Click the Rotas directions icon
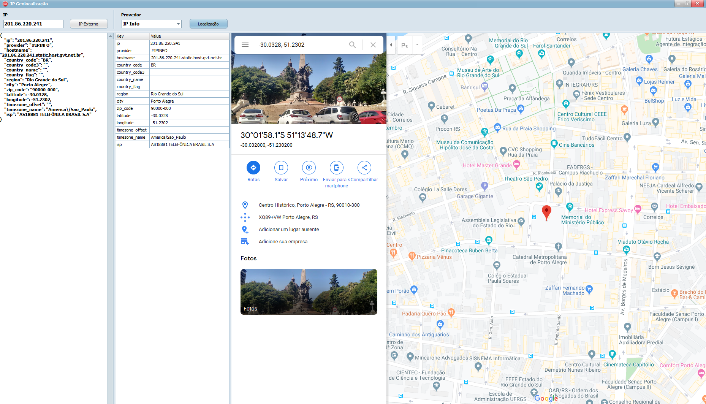 tap(253, 168)
